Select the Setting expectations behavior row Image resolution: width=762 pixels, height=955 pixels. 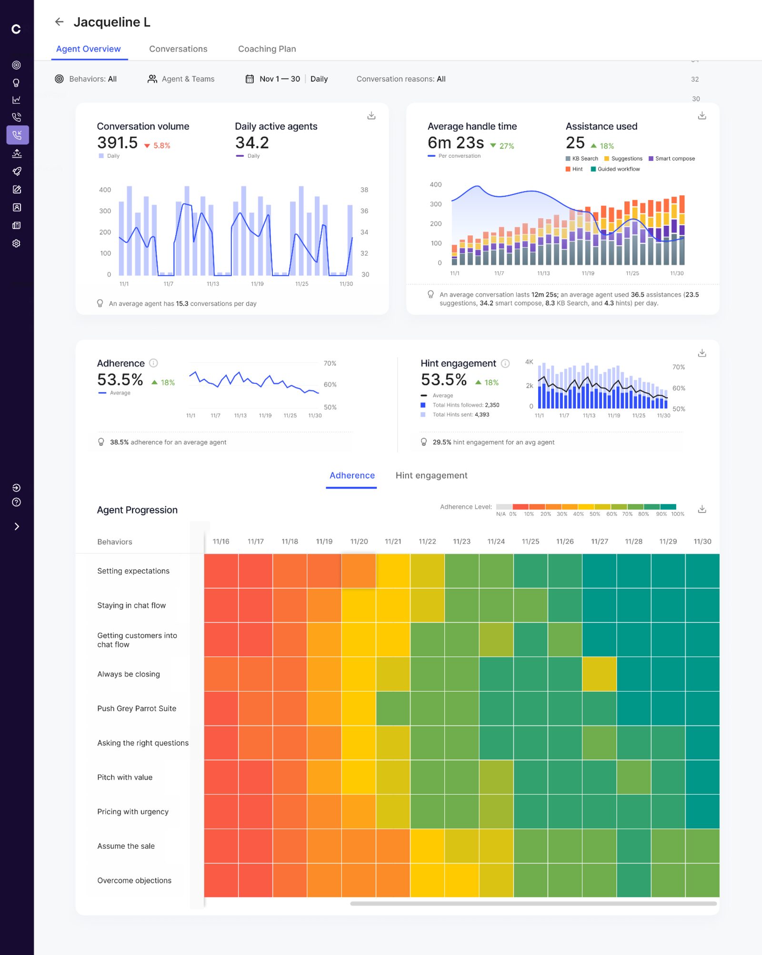pyautogui.click(x=133, y=571)
